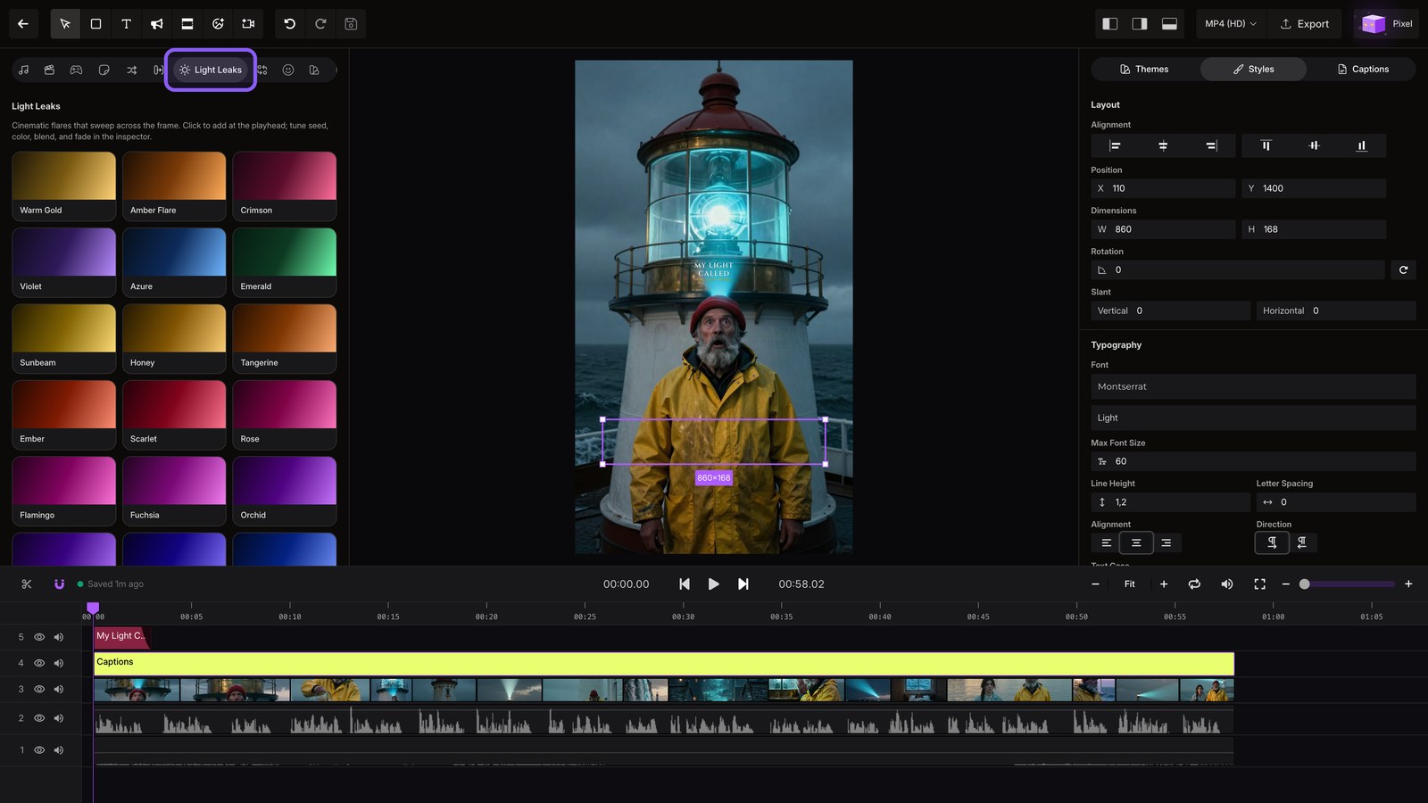The width and height of the screenshot is (1428, 803).
Task: Toggle visibility of track 1
Action: (39, 750)
